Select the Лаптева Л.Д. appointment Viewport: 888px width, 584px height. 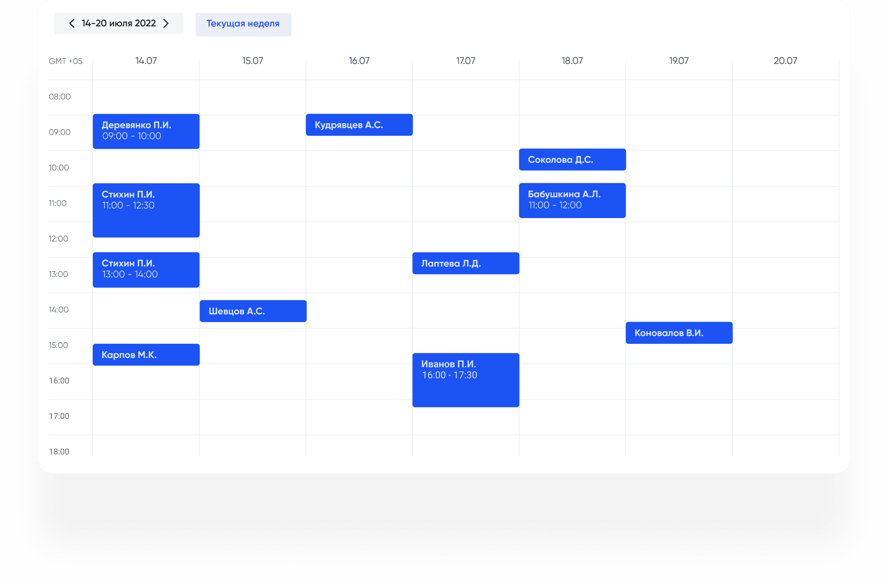pos(465,264)
